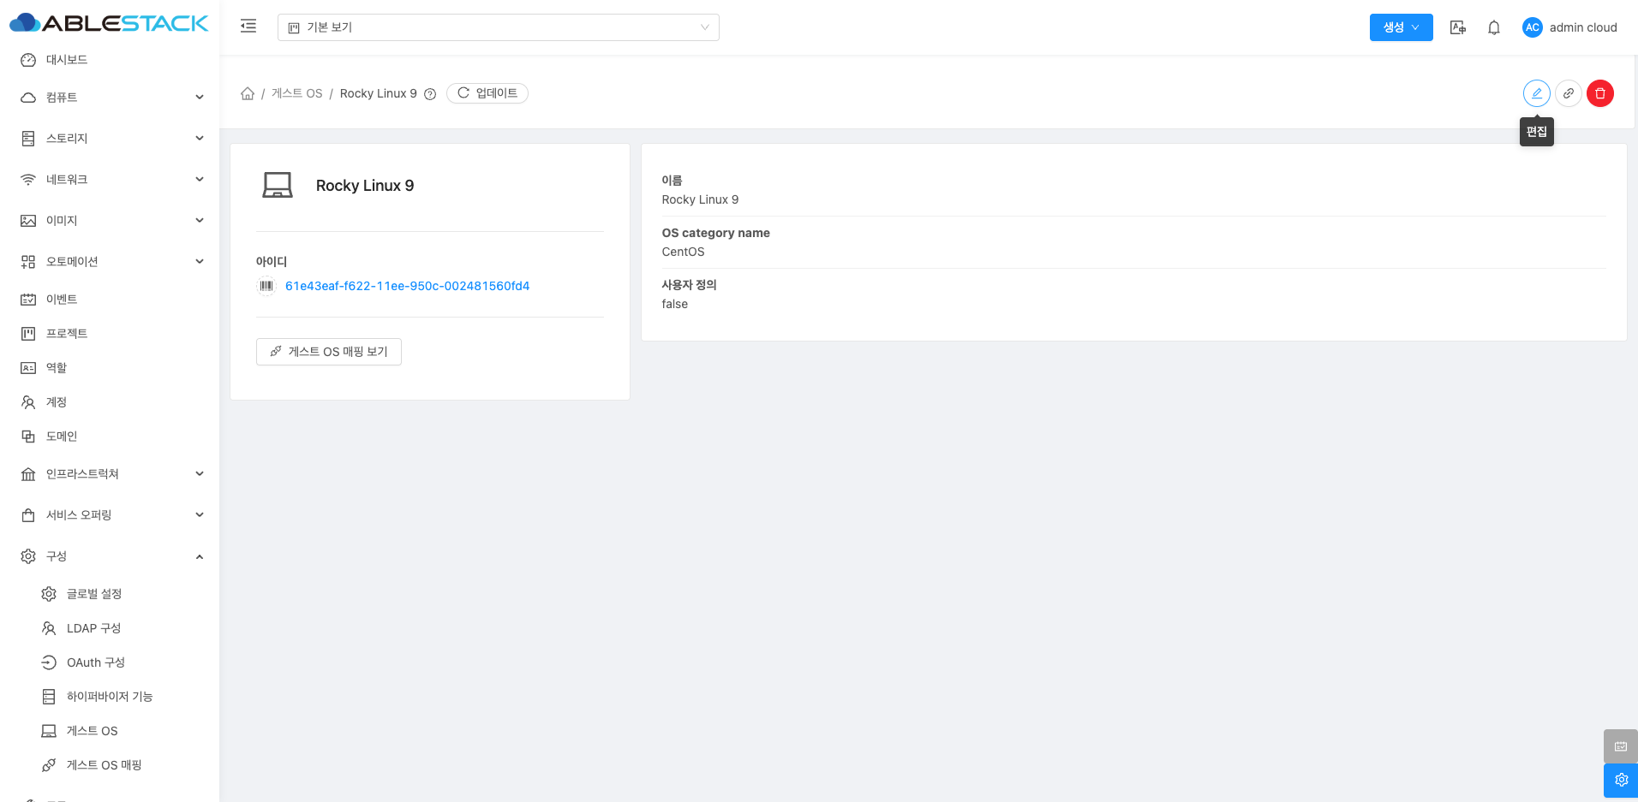
Task: Expand the 인프라스트럭쳐 sidebar menu
Action: coord(110,474)
